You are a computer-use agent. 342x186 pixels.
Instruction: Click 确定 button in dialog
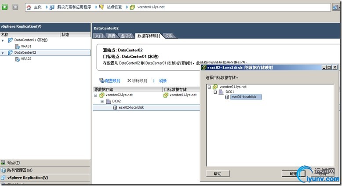coord(293,174)
